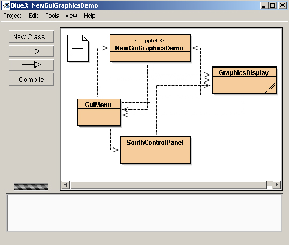Viewport: 289px width, 245px height.
Task: Select the dashed uses-dependency arrow tool
Action: pyautogui.click(x=31, y=51)
